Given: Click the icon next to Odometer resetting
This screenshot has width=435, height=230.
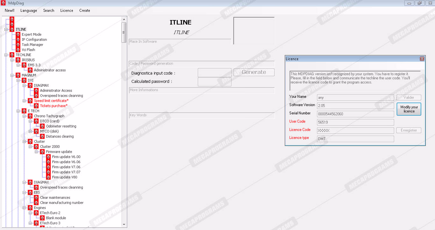Looking at the screenshot, I should [42, 126].
